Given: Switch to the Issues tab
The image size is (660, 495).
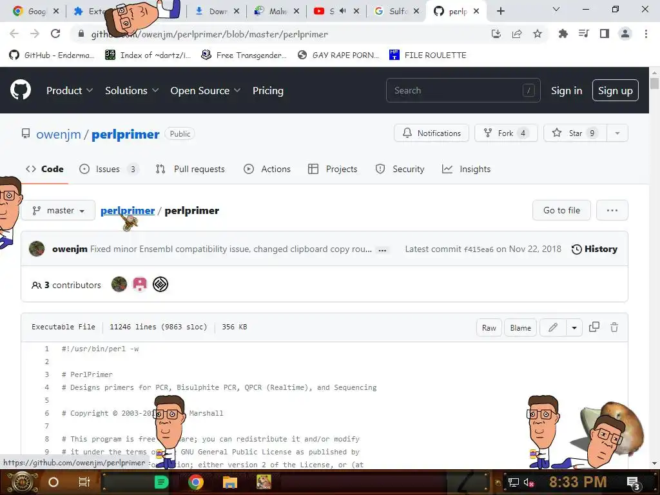Looking at the screenshot, I should coord(109,169).
